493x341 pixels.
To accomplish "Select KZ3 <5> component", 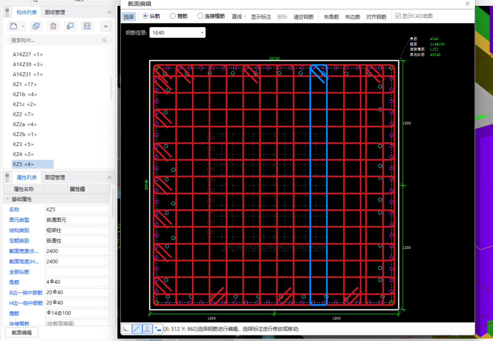I will click(x=23, y=144).
